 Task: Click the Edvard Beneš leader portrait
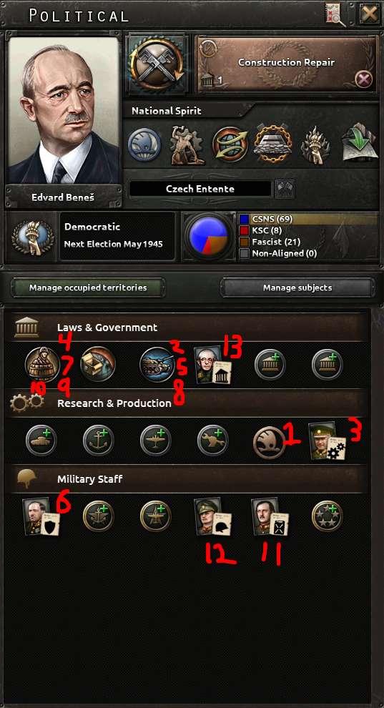(64, 111)
